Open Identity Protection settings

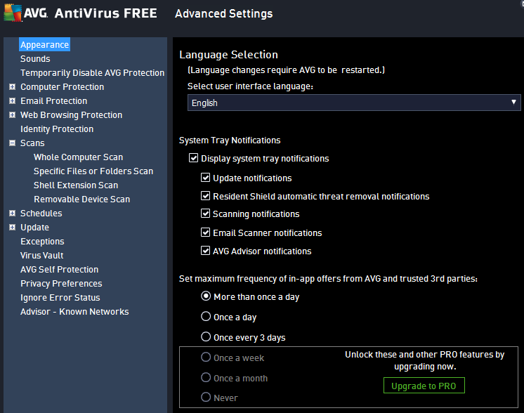(x=57, y=129)
